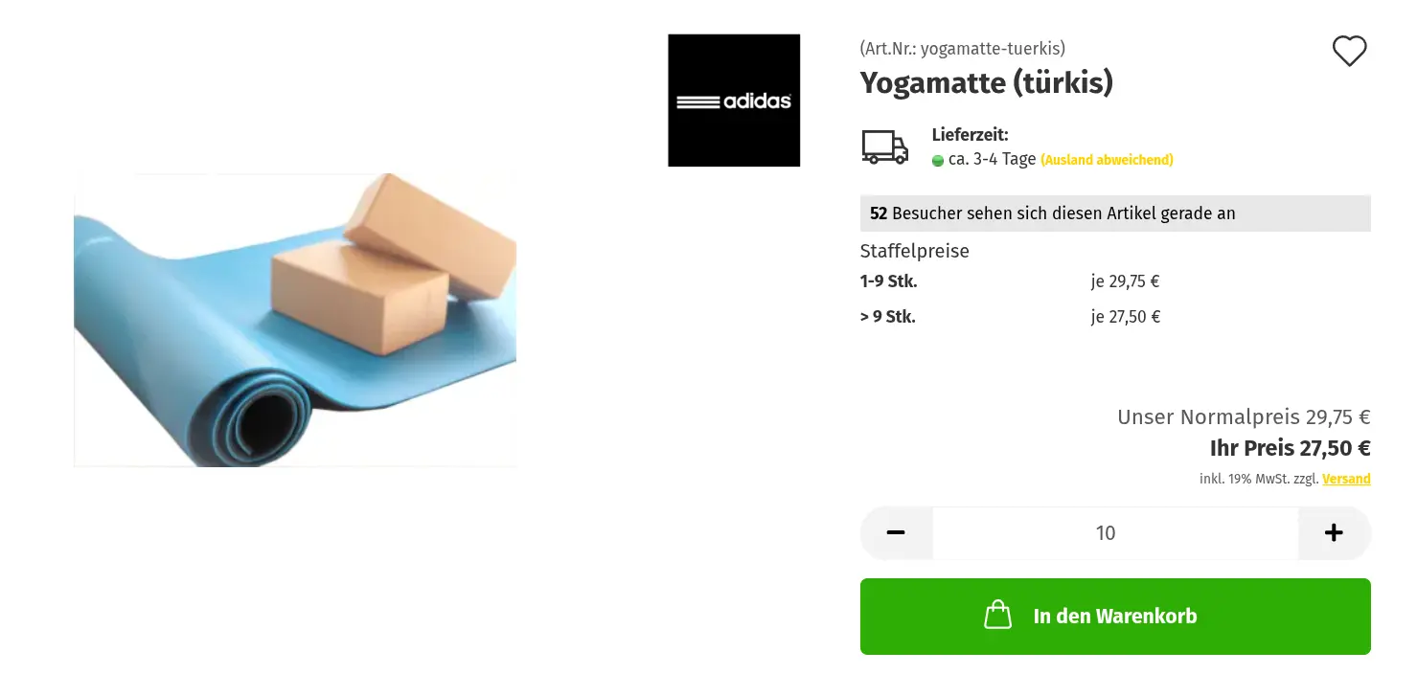Increase quantity with the plus button
This screenshot has height=674, width=1417.
(x=1334, y=533)
